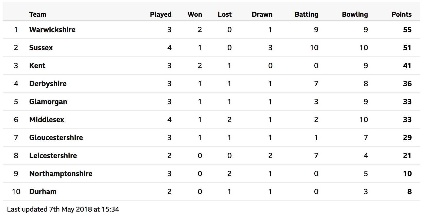
Task: Click the Lost column header
Action: point(225,14)
